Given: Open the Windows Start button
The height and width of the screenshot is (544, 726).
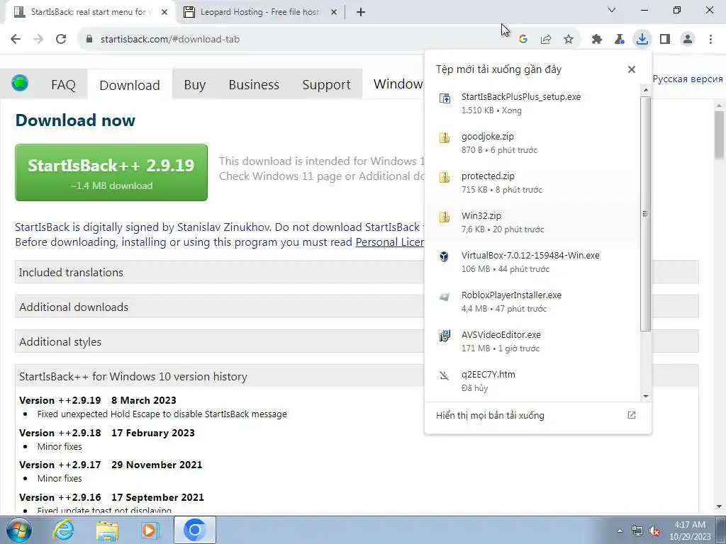Looking at the screenshot, I should [x=18, y=530].
